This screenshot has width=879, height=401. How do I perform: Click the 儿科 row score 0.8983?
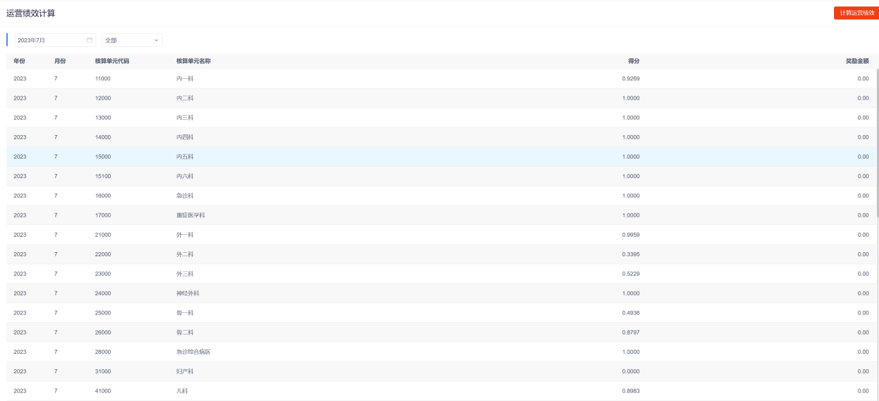tap(630, 391)
